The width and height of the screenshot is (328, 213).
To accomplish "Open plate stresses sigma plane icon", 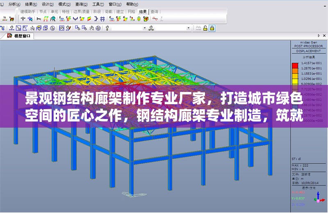I will [x=125, y=19].
